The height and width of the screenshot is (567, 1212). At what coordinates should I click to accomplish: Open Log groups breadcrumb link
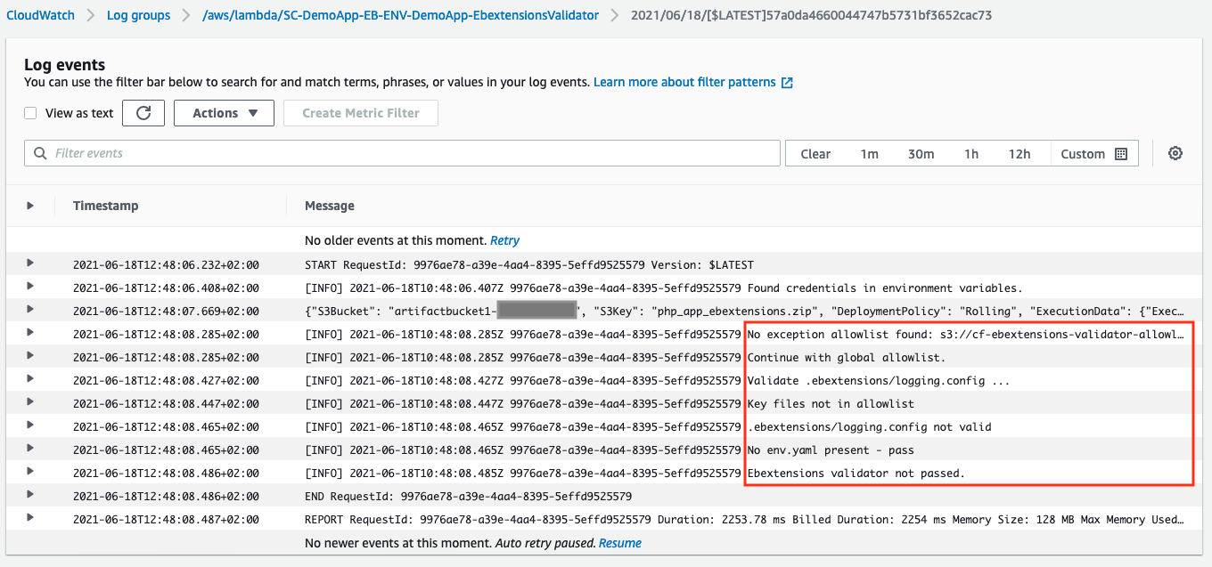pos(138,15)
